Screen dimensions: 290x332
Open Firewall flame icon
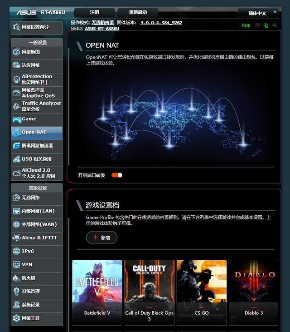pos(16,278)
